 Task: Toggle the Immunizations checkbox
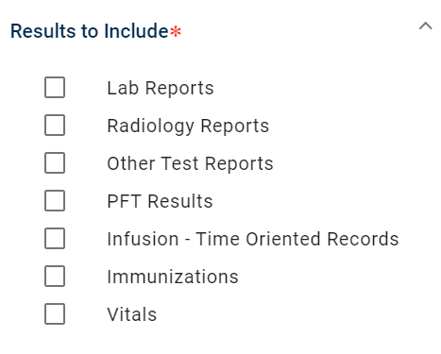pyautogui.click(x=55, y=276)
